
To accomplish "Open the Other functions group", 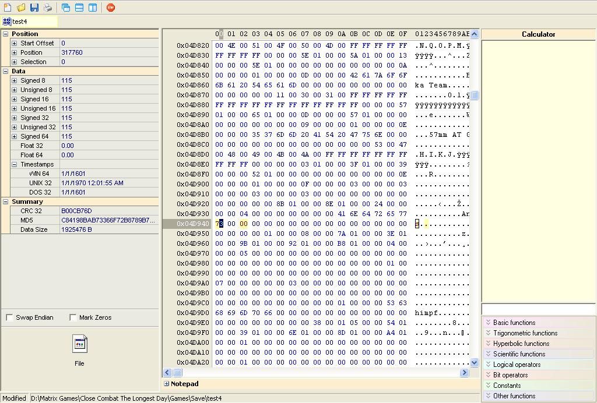I will click(538, 396).
